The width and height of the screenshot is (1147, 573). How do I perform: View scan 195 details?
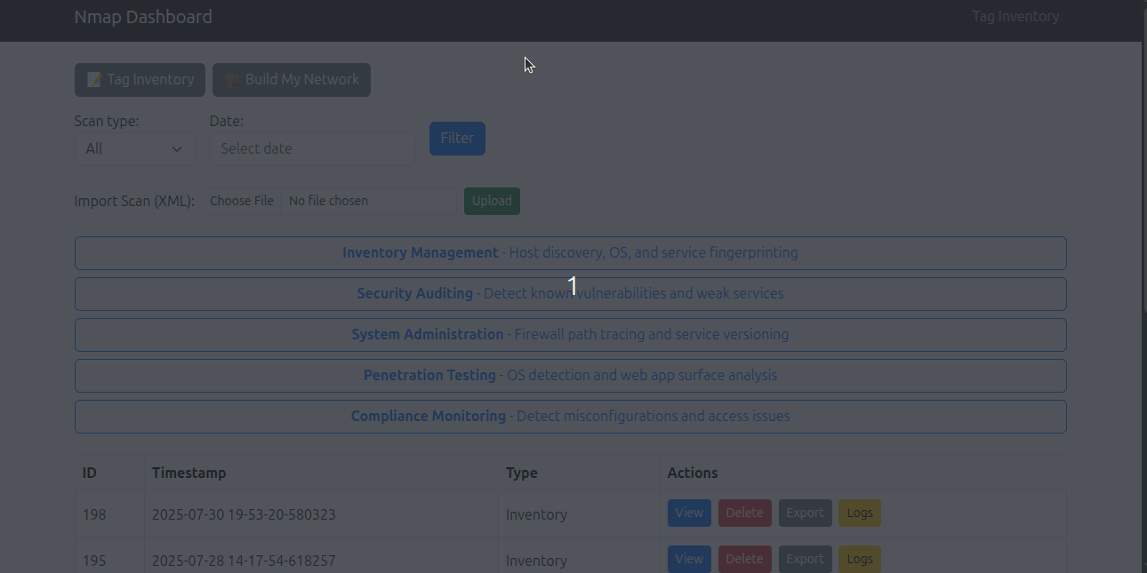(689, 559)
